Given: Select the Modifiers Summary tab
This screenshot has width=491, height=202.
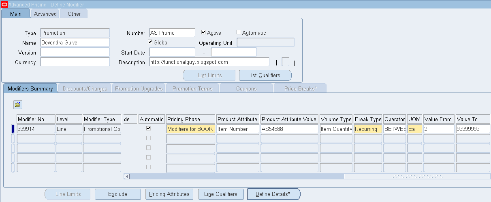Looking at the screenshot, I should [x=30, y=88].
